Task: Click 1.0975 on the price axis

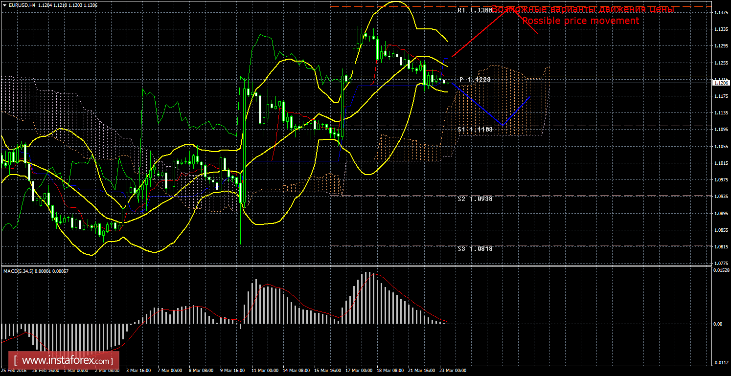Action: [x=721, y=180]
